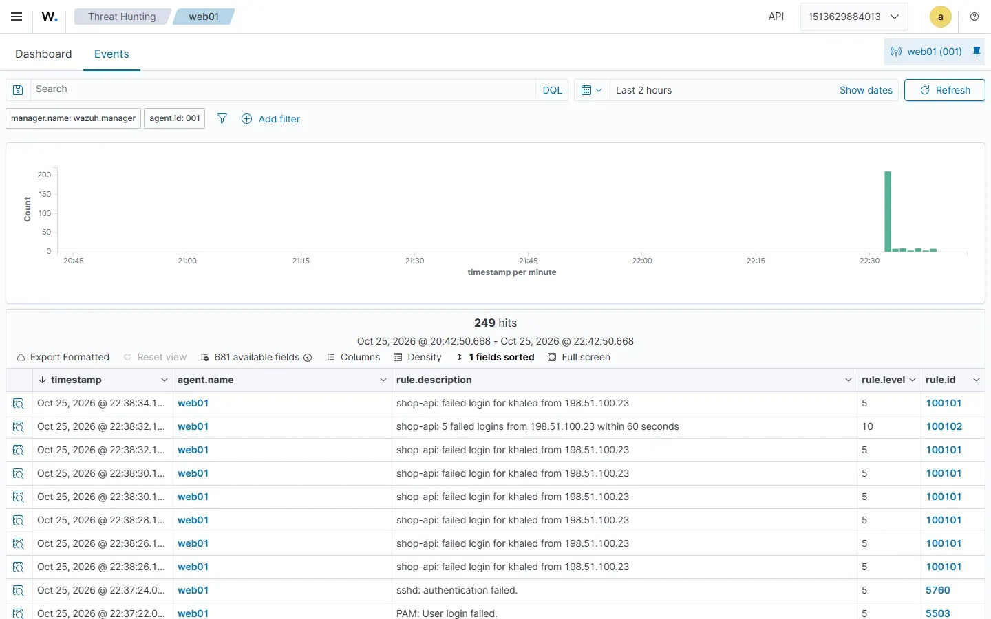Open the timestamp column header menu
Screen dimensions: 991x619
pyautogui.click(x=164, y=380)
